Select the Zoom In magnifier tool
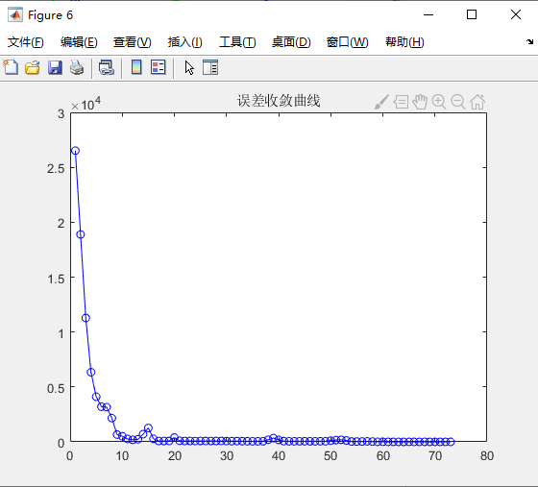This screenshot has width=538, height=487. (x=439, y=102)
